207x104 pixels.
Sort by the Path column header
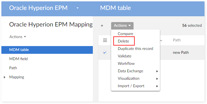(x=177, y=40)
